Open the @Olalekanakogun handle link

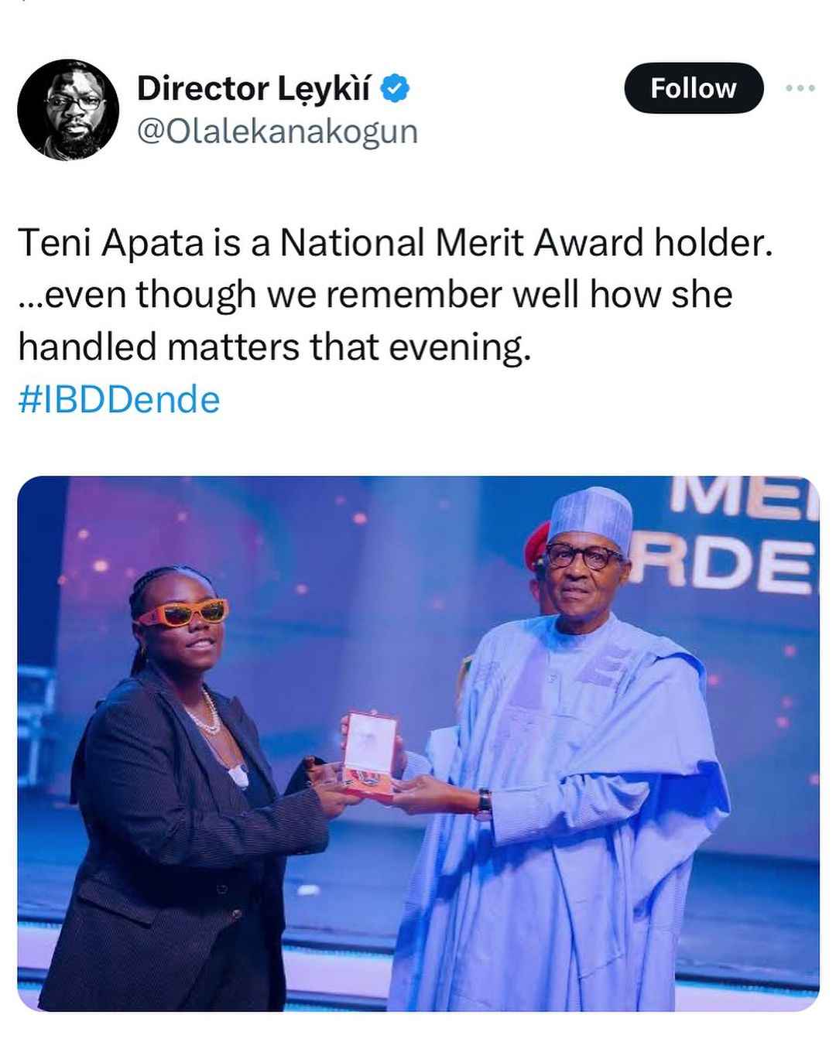click(x=277, y=132)
